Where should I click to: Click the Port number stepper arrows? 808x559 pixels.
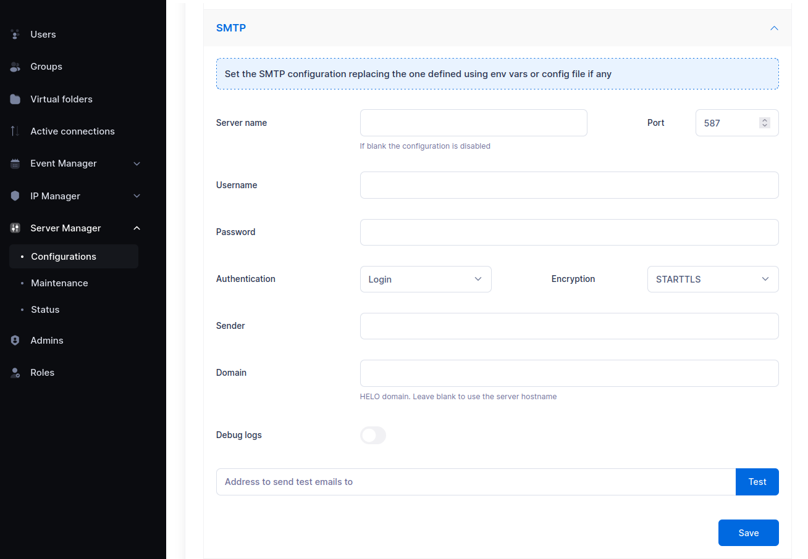pyautogui.click(x=765, y=123)
